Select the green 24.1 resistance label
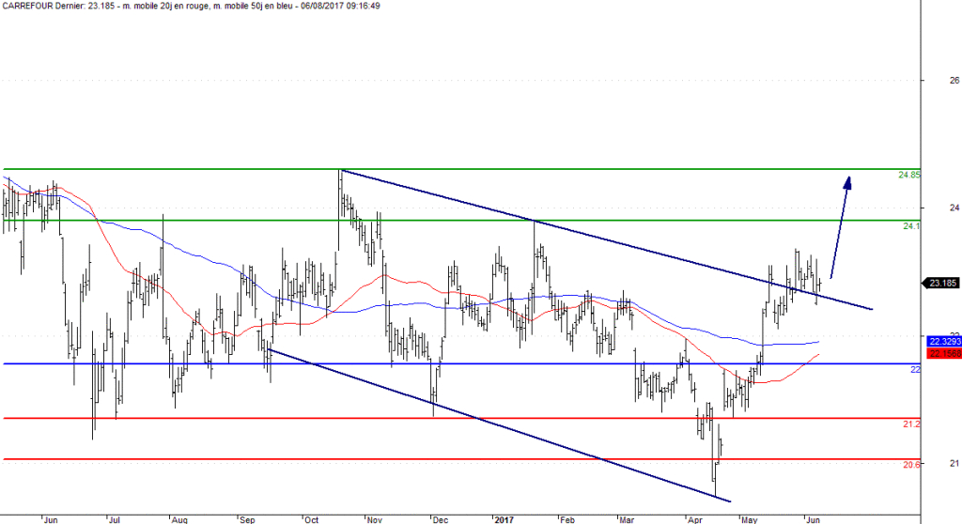Image resolution: width=962 pixels, height=524 pixels. (x=911, y=226)
